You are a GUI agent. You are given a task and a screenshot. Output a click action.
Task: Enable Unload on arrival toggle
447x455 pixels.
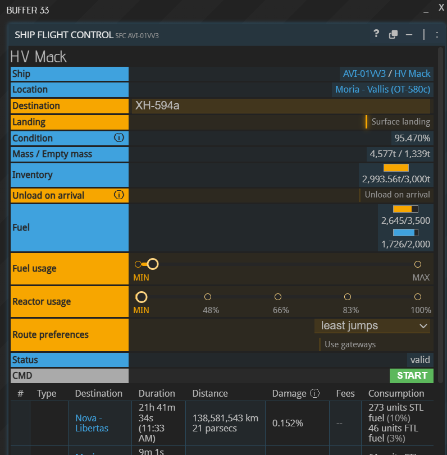395,195
